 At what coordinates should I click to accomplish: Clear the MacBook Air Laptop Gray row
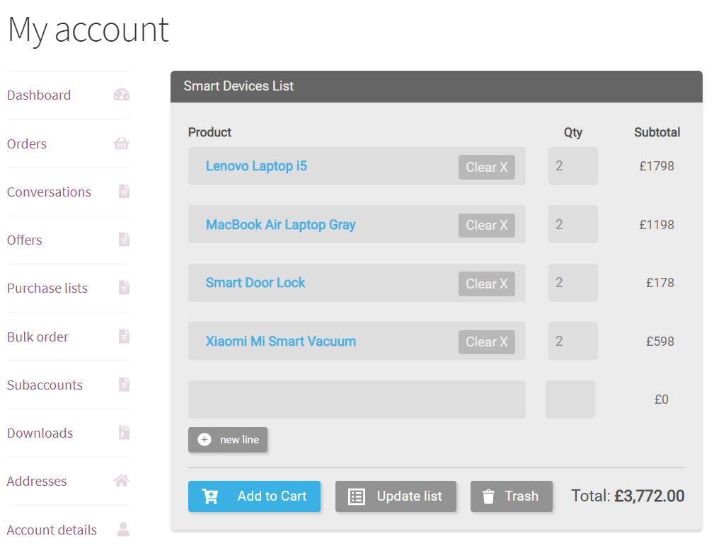pyautogui.click(x=487, y=226)
